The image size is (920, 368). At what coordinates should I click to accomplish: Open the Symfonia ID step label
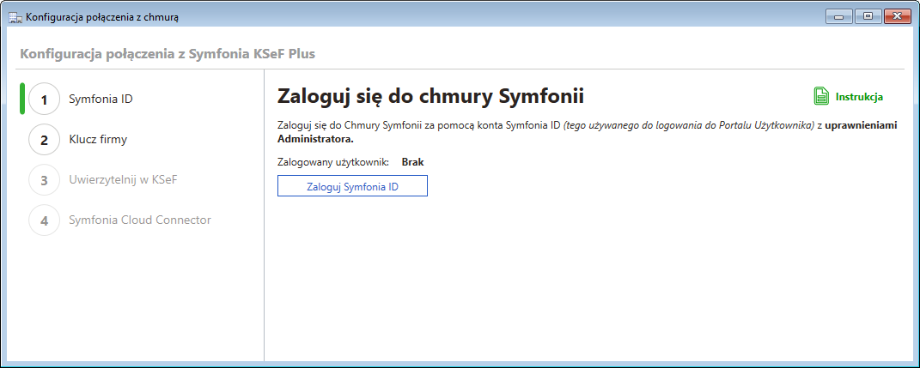point(101,99)
